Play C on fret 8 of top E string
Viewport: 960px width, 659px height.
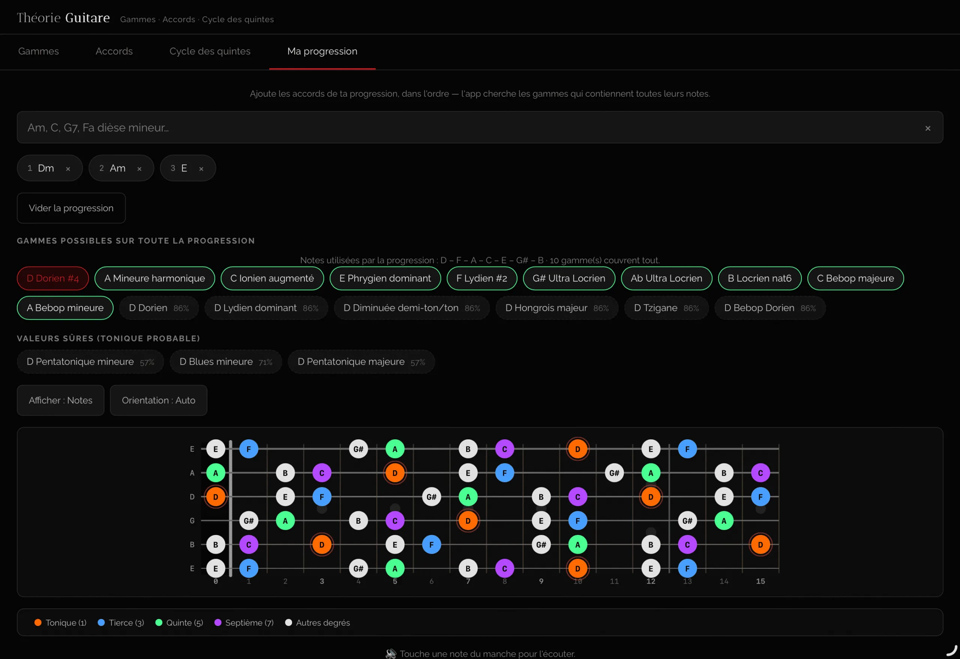[504, 449]
